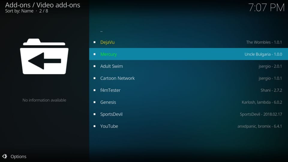Open the Cartoon Network add-on
This screenshot has height=162, width=288.
point(188,78)
